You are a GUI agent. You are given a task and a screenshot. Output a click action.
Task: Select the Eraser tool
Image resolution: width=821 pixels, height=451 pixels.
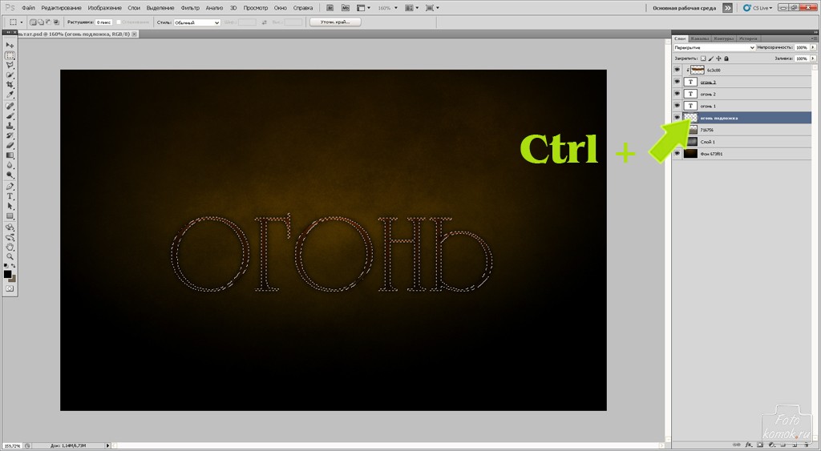pyautogui.click(x=10, y=146)
